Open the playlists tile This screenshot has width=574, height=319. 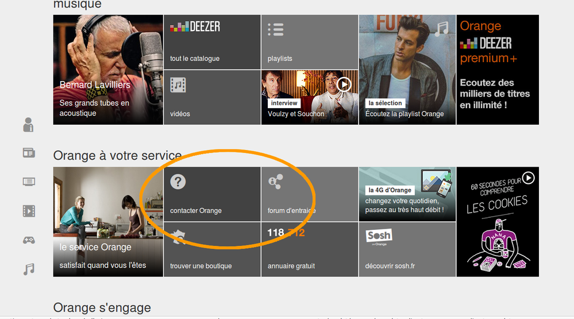310,42
